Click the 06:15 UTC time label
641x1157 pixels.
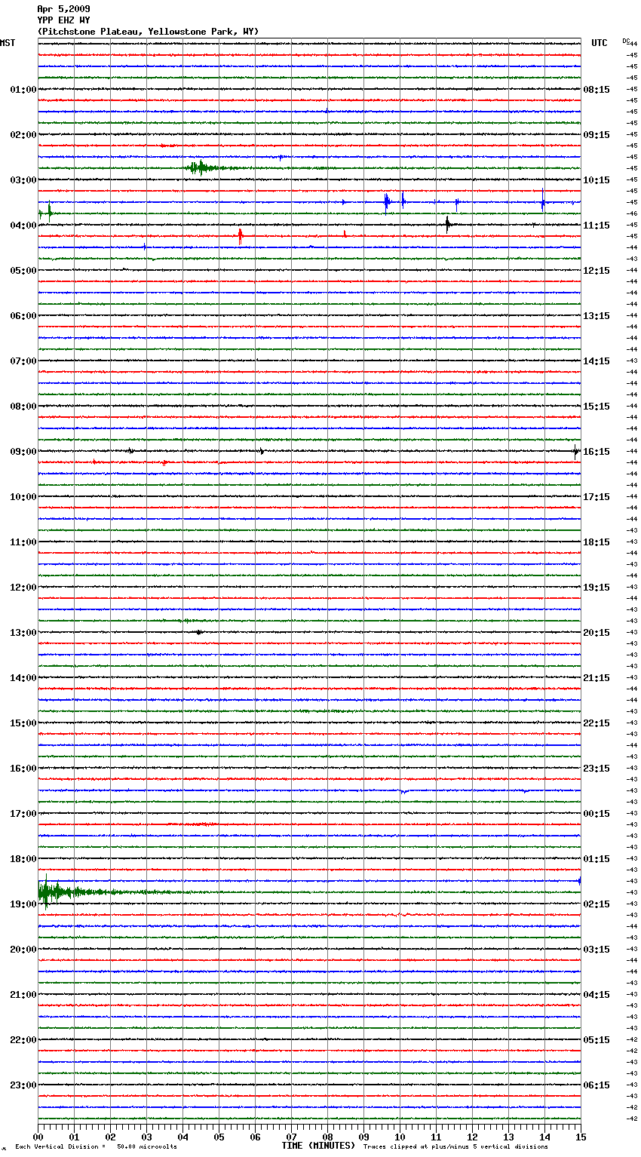tap(597, 1085)
